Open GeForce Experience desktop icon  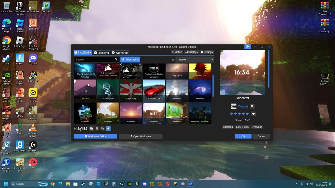(7, 78)
